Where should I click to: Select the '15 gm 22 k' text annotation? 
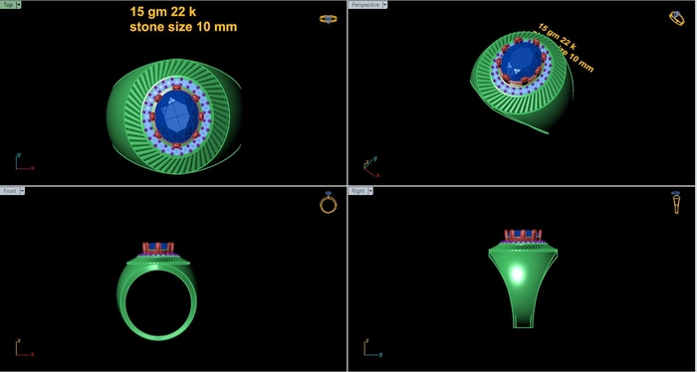pyautogui.click(x=162, y=12)
